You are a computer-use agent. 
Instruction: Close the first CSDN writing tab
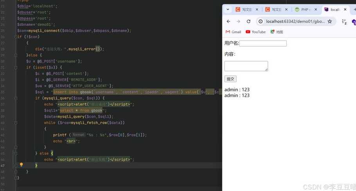click(x=257, y=9)
